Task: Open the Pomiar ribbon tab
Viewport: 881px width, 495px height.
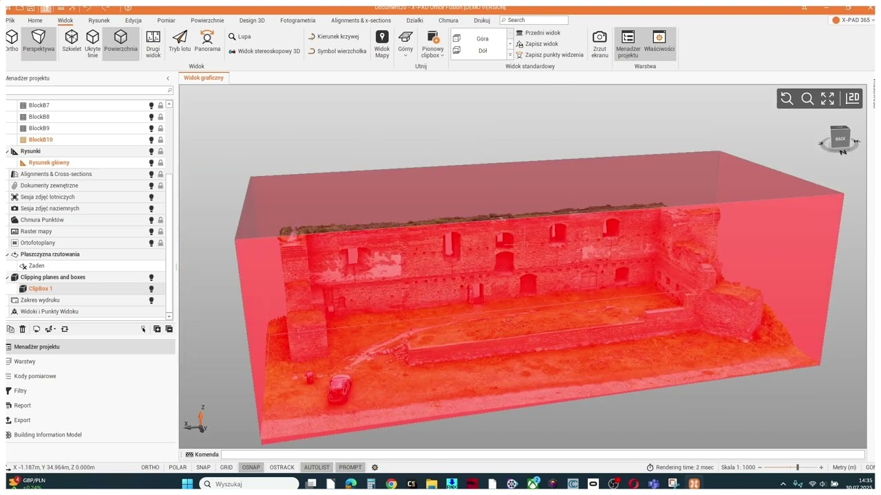Action: [166, 21]
